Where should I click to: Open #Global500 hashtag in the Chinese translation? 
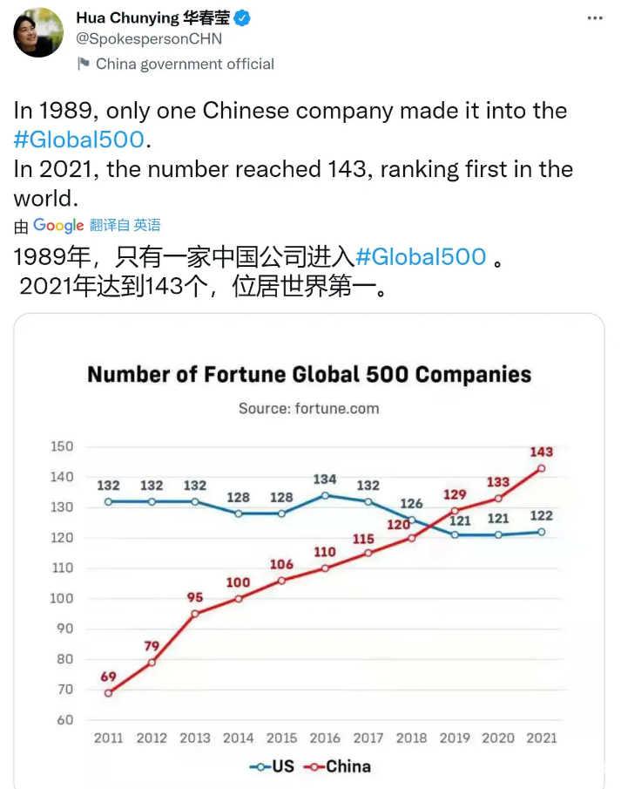click(420, 255)
